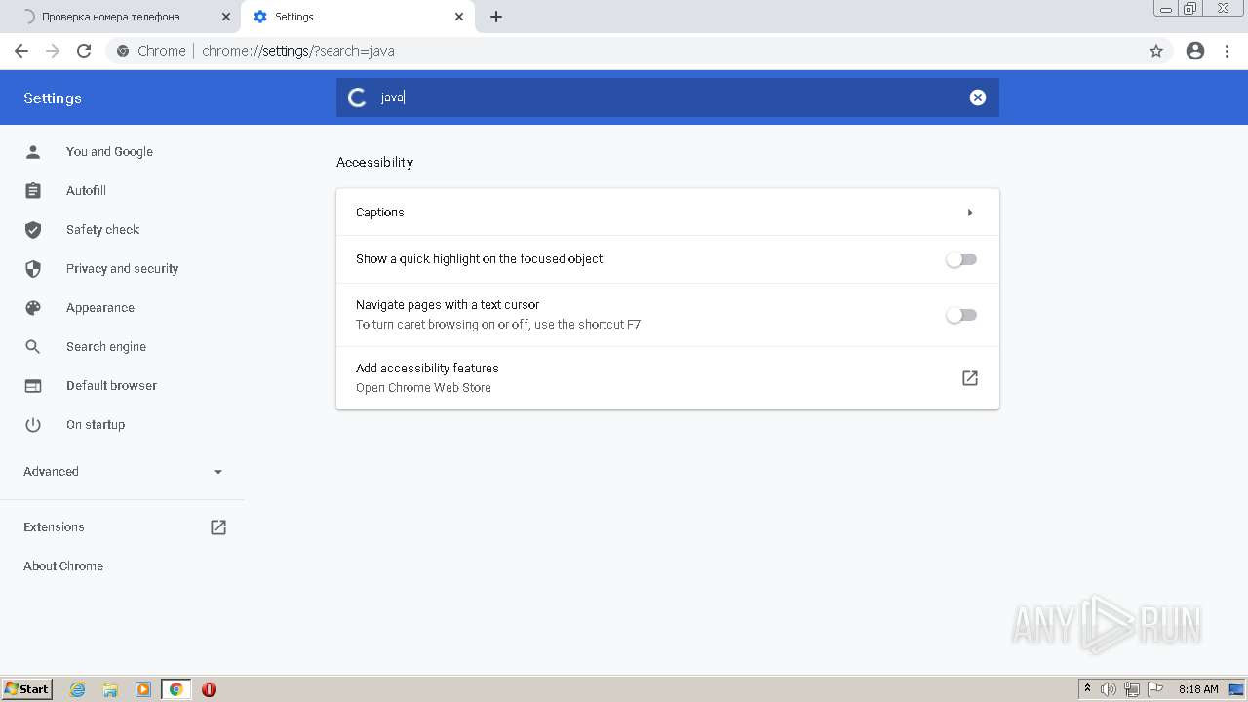This screenshot has width=1248, height=702.
Task: Click the browser Forward arrow
Action: (x=53, y=51)
